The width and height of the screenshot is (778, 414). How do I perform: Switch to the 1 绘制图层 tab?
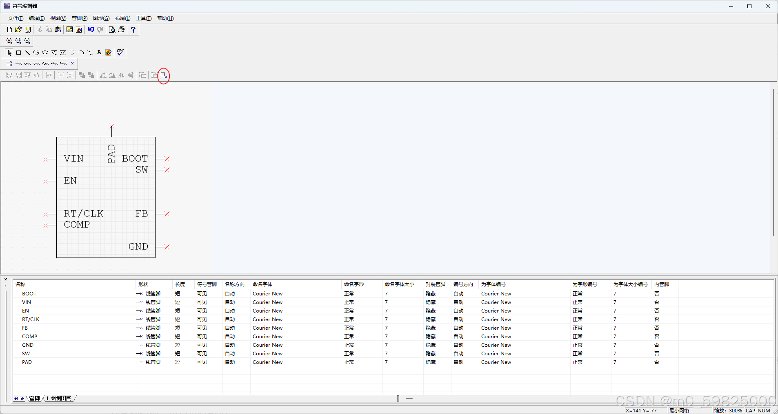click(x=58, y=398)
